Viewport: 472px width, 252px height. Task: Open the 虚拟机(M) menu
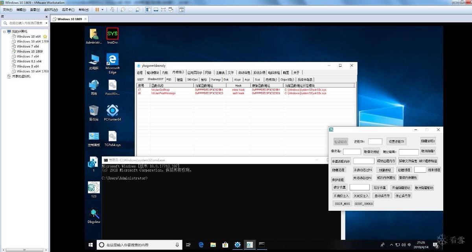(x=50, y=9)
